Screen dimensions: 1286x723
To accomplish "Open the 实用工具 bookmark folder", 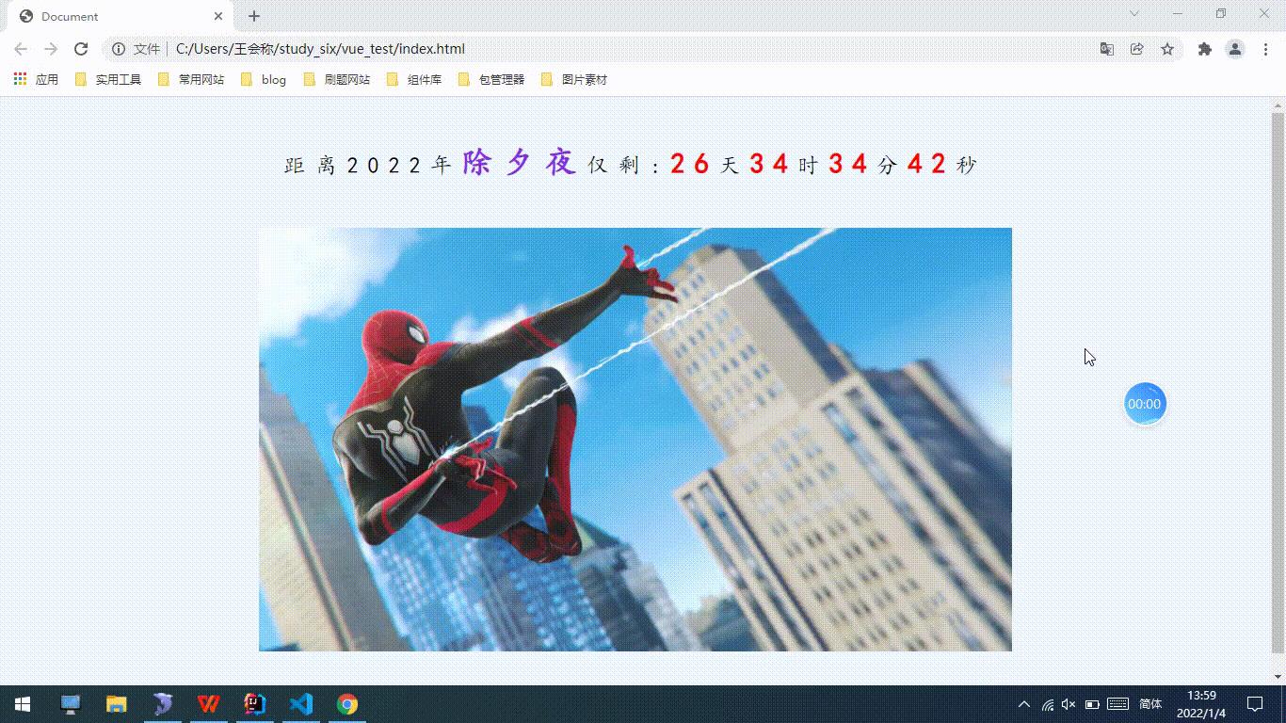I will click(x=107, y=80).
